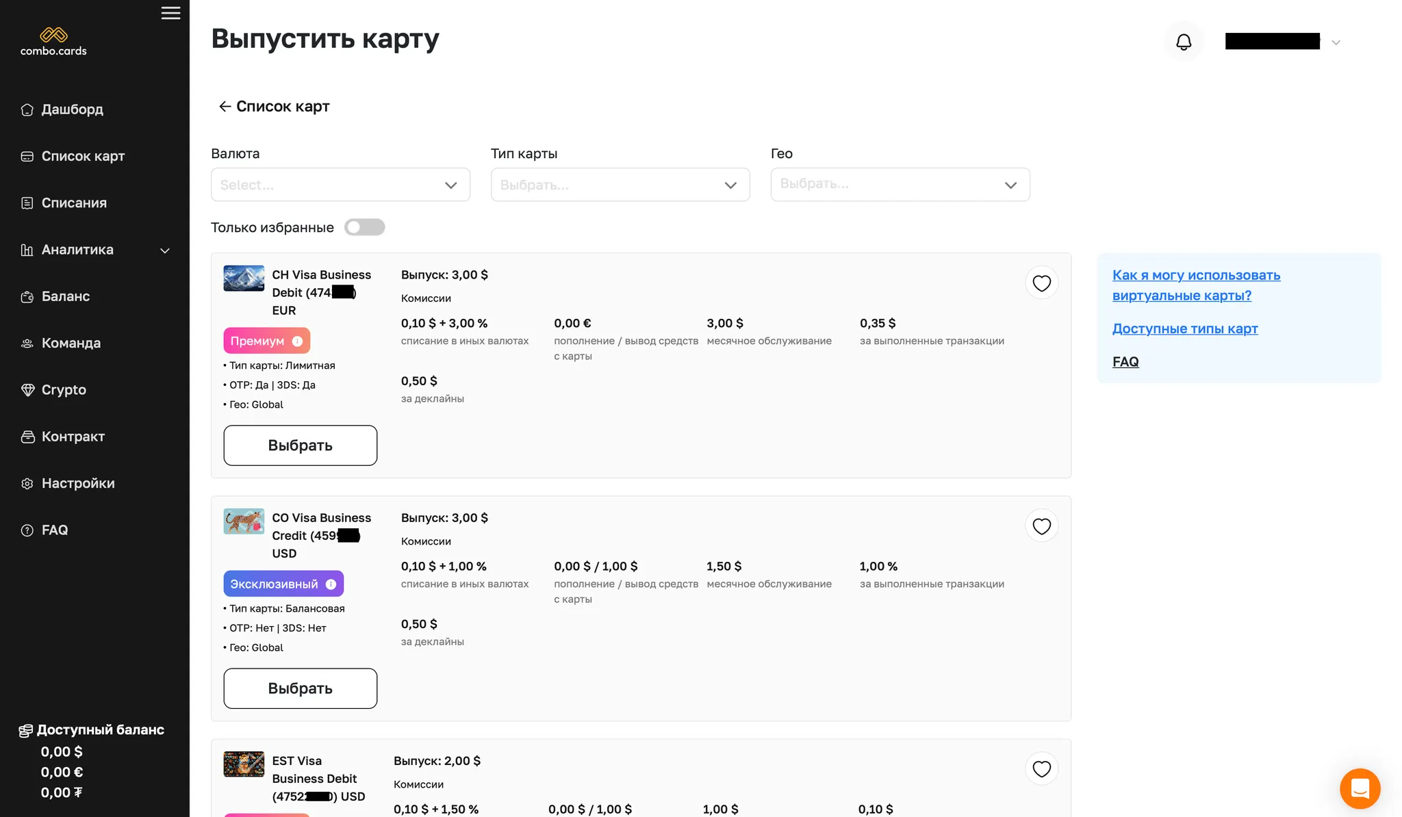Favorite the CO Visa Business Credit card
Image resolution: width=1402 pixels, height=817 pixels.
point(1041,526)
